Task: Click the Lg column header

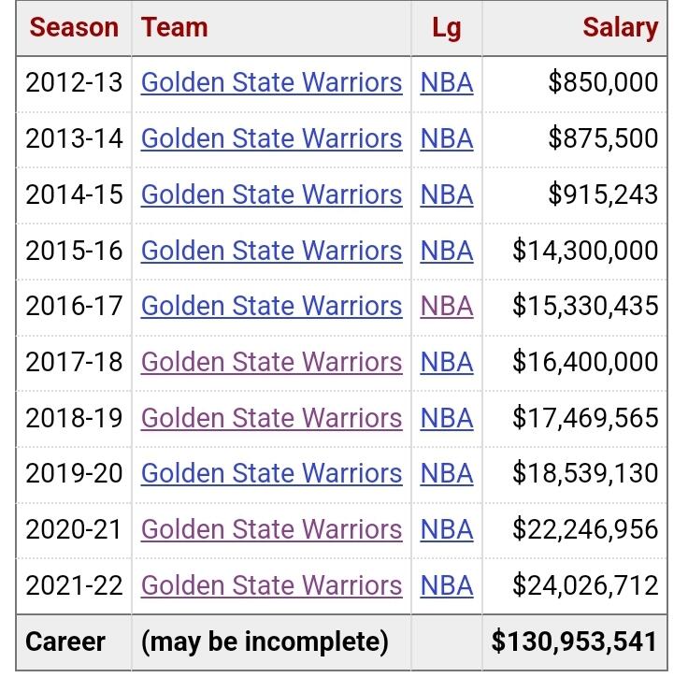Action: (x=447, y=28)
